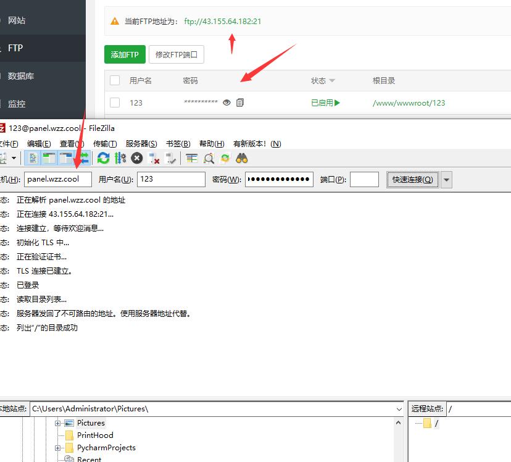Open 监控 in the panel sidebar

[x=17, y=104]
